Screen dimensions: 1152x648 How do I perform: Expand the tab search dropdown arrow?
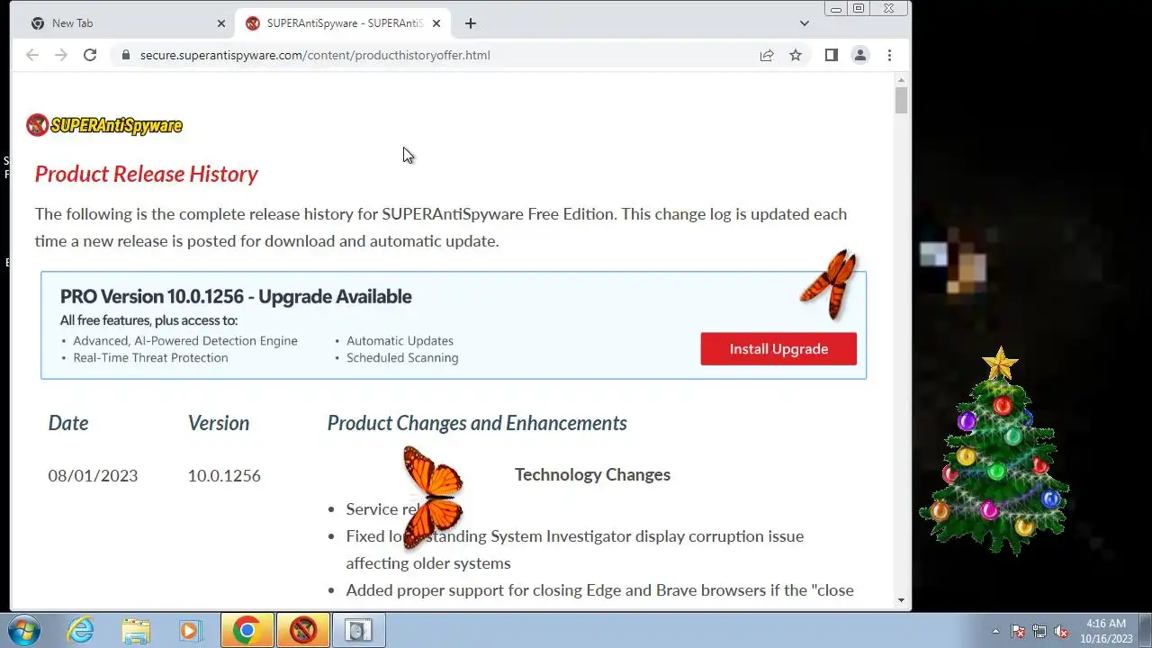pyautogui.click(x=805, y=23)
